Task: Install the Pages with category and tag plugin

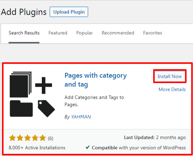Action: [170, 76]
